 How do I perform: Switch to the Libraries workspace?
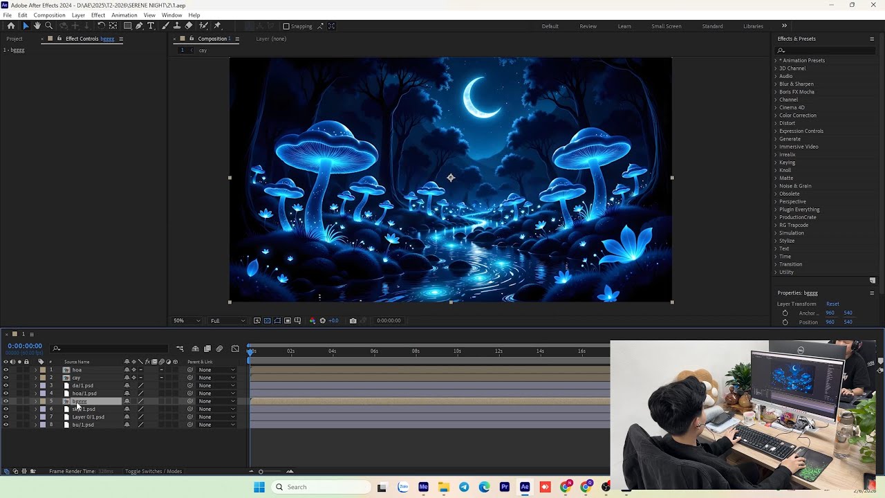(753, 26)
